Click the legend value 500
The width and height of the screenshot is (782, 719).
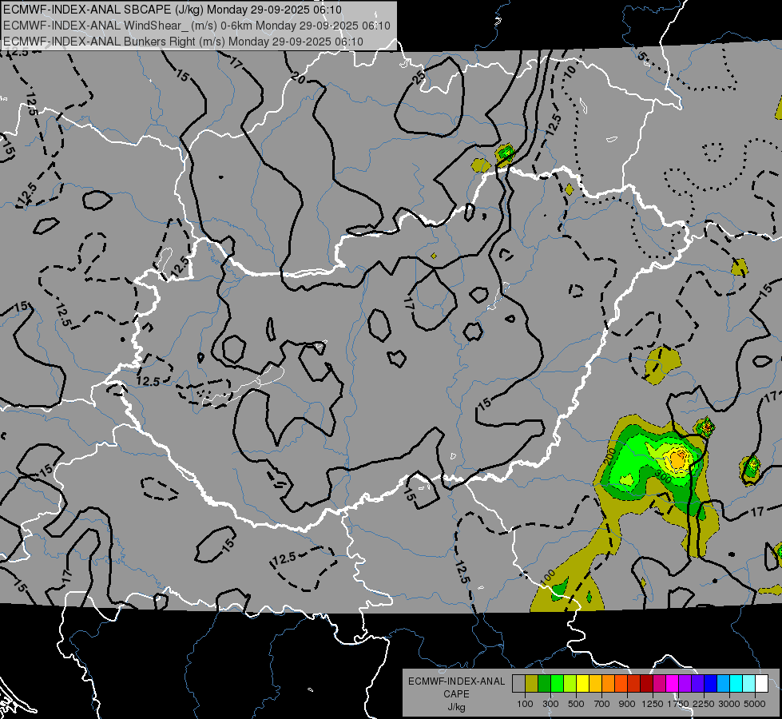[x=576, y=704]
